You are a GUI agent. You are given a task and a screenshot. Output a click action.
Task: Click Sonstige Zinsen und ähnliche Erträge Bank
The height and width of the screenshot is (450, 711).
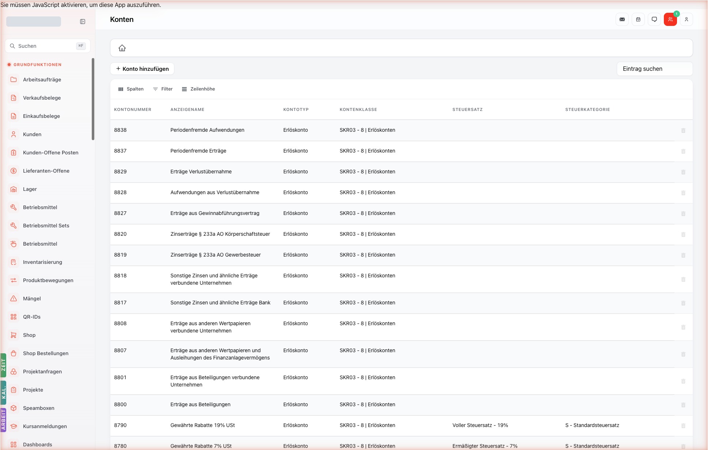[220, 303]
